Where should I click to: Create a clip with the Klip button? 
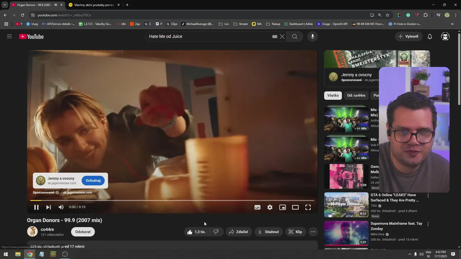[295, 232]
